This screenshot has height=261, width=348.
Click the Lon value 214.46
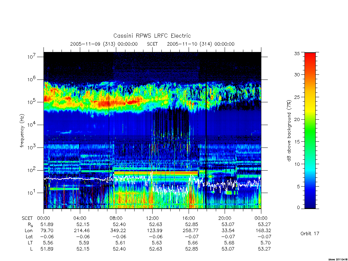(x=82, y=231)
